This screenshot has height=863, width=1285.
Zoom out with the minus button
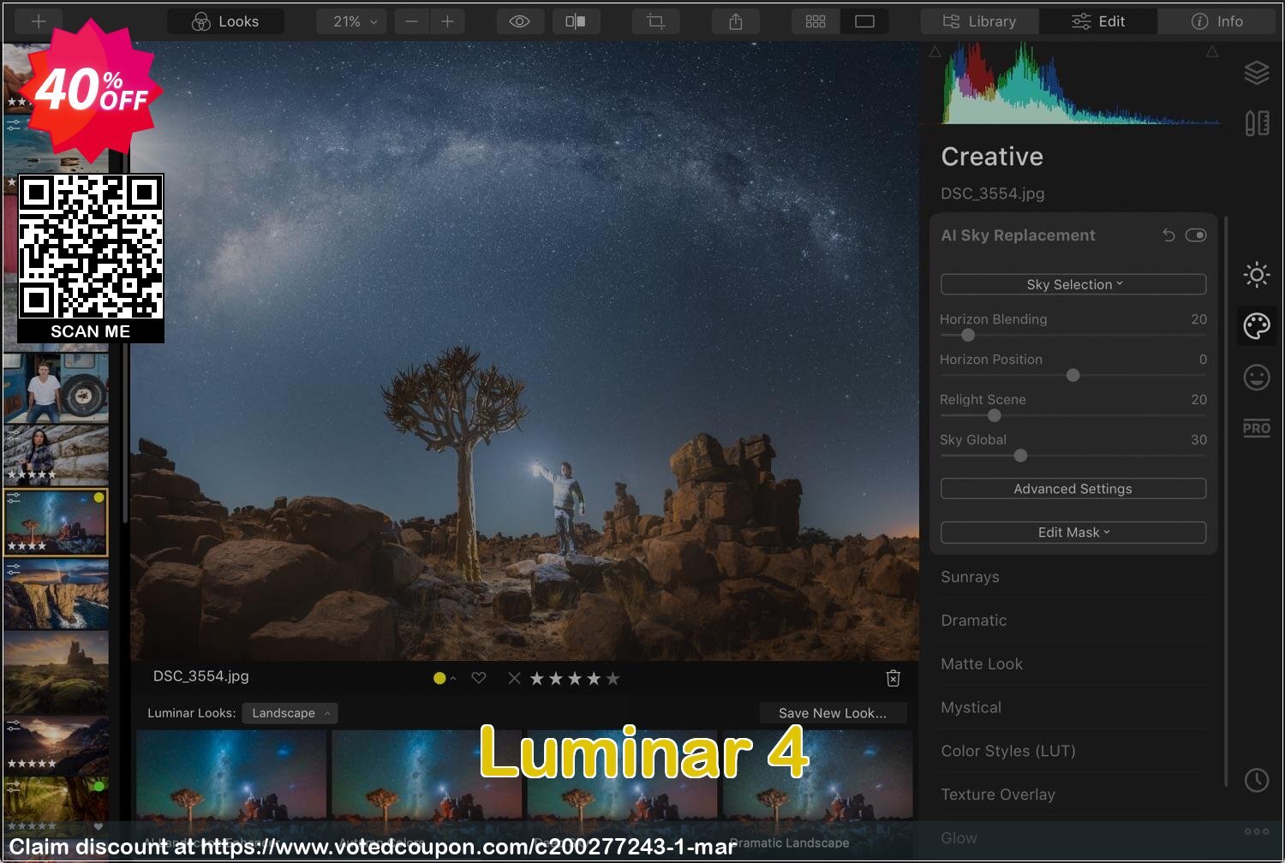click(x=412, y=21)
